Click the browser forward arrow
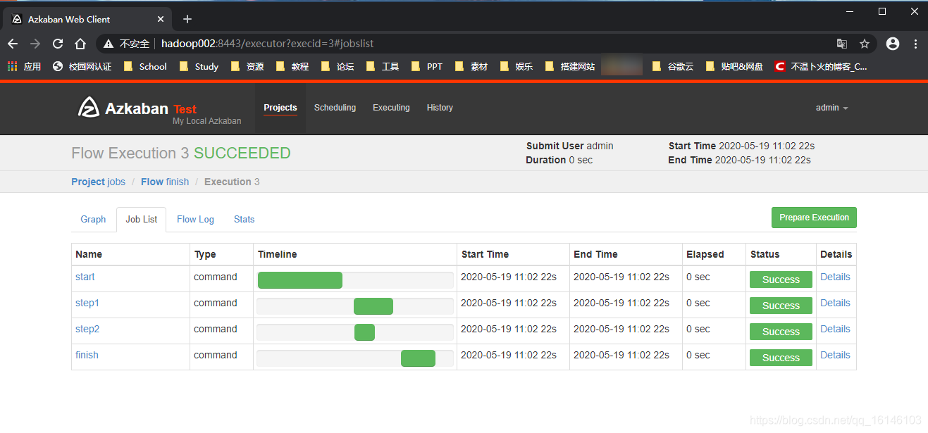Viewport: 928px width, 433px height. click(35, 44)
